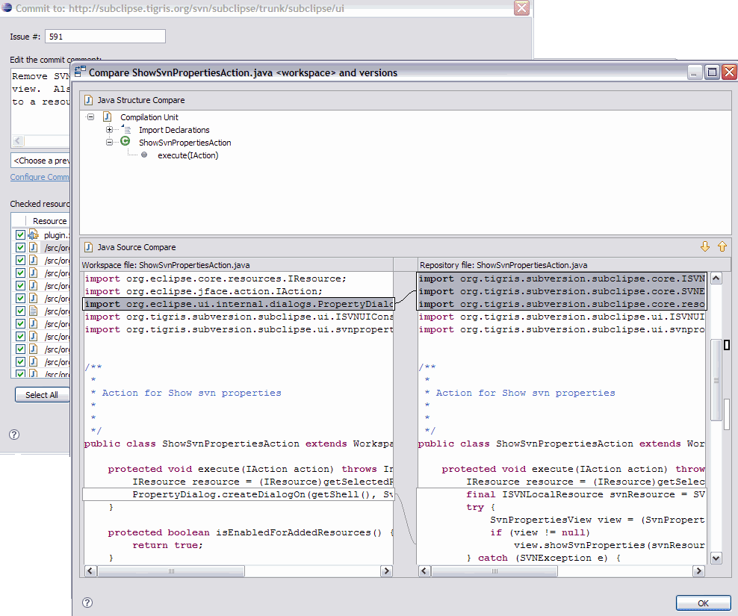
Task: Open the Configure Comment link
Action: coord(40,177)
